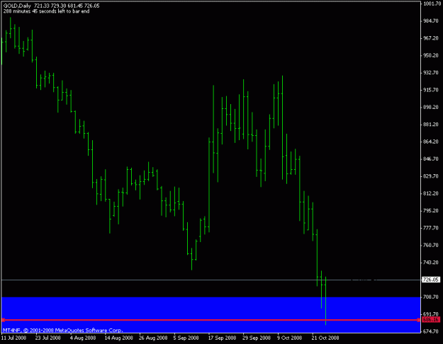The height and width of the screenshot is (344, 443).
Task: Click the 29 Sep 2008 date label
Action: (x=257, y=338)
